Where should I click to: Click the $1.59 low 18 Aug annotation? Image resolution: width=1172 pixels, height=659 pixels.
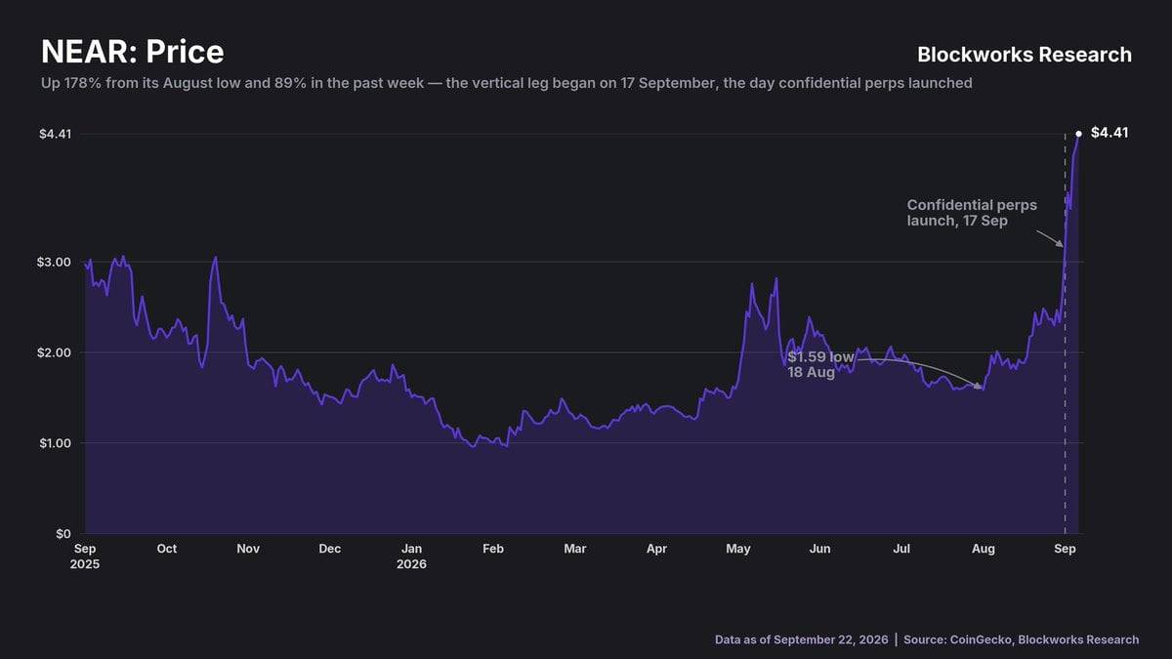(820, 365)
